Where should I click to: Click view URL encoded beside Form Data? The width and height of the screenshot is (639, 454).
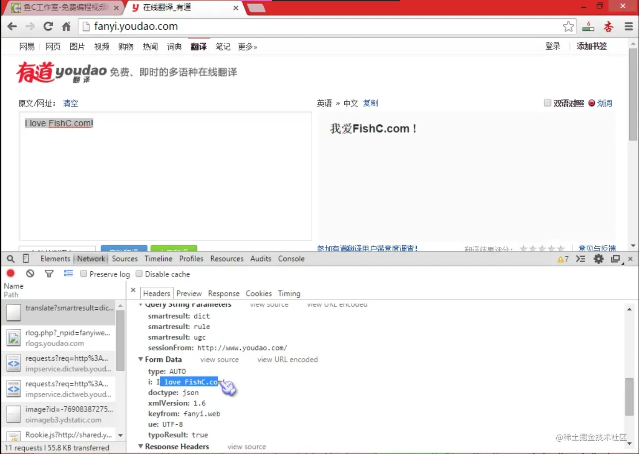tap(288, 359)
